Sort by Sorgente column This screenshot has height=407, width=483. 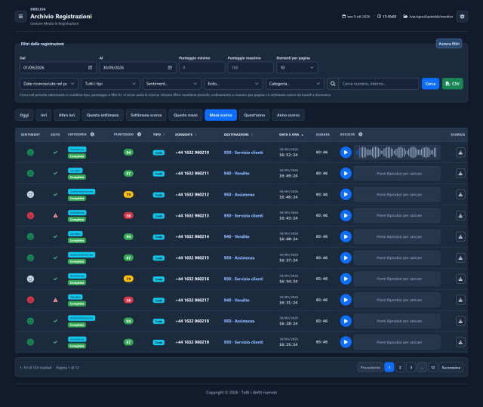coord(186,134)
